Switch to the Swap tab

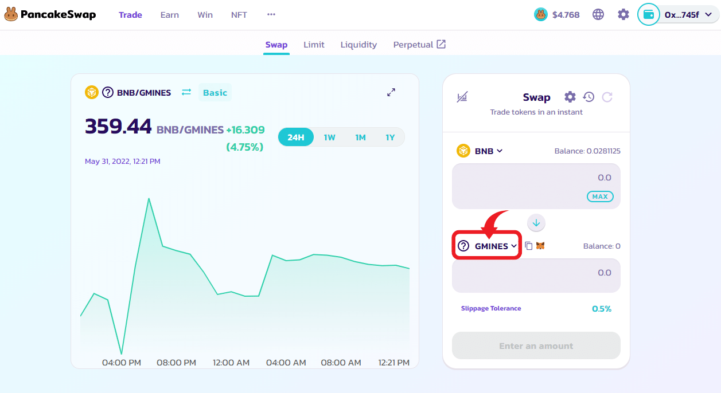(x=276, y=45)
